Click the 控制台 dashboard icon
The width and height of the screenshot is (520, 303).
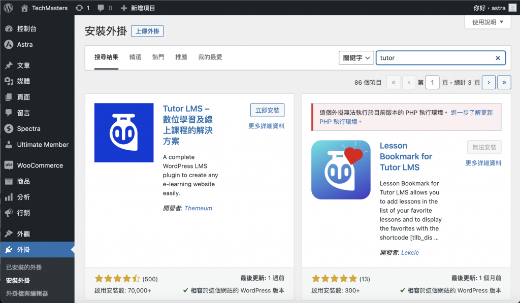tap(9, 28)
